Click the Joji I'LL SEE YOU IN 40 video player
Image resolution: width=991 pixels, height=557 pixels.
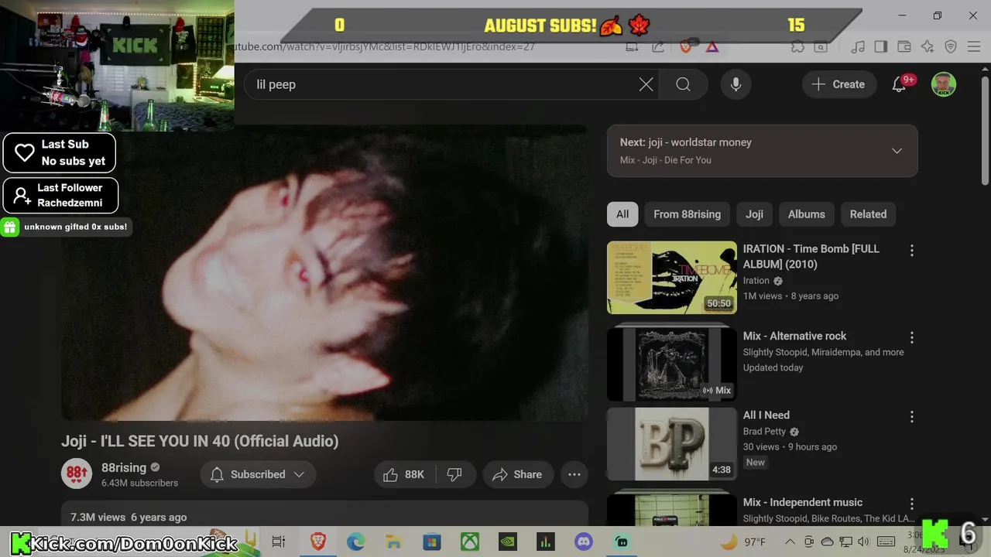(x=324, y=273)
